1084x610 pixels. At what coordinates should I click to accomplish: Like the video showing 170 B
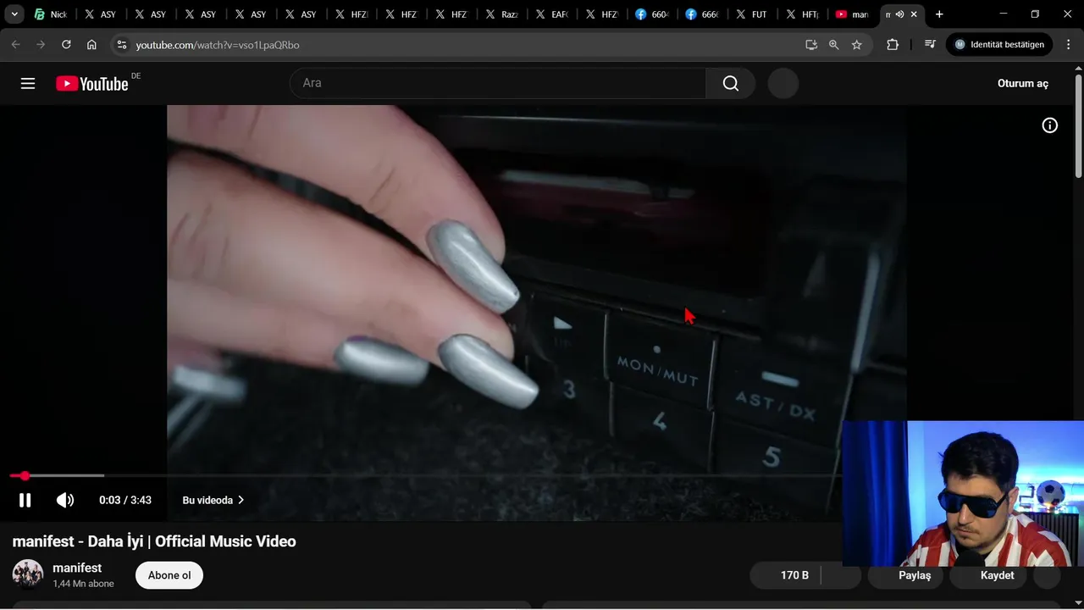point(785,575)
